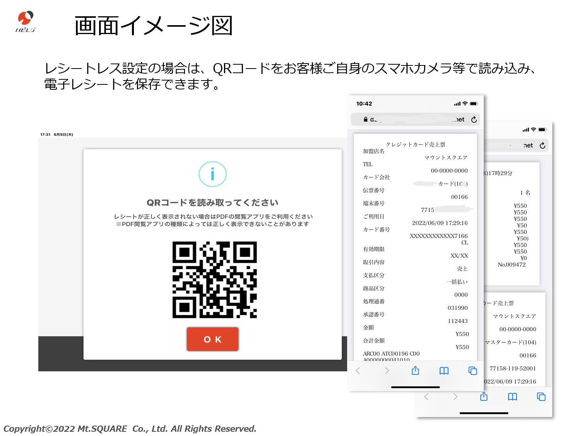Click the time "10:42" on the front phone
577x436 pixels.
click(364, 104)
